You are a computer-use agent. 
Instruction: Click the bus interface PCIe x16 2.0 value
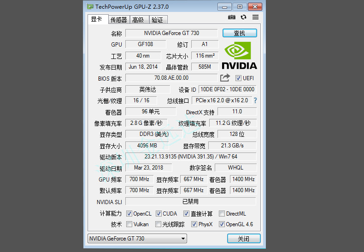(x=222, y=100)
